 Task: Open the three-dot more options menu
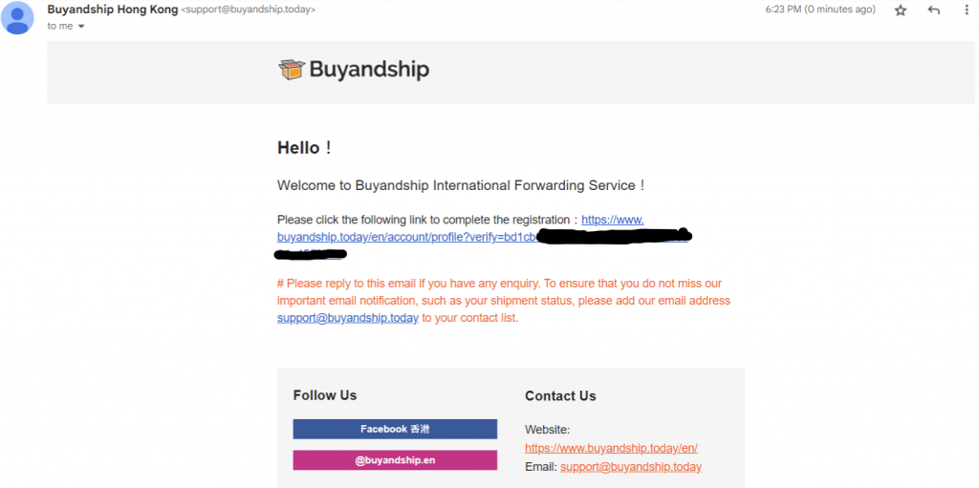(966, 11)
